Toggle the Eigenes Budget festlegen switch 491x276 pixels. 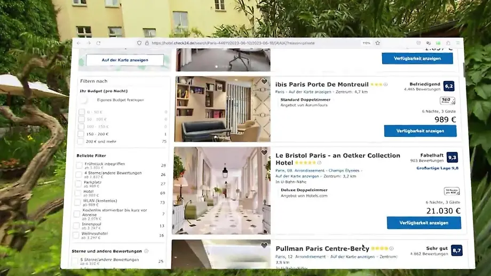84,100
